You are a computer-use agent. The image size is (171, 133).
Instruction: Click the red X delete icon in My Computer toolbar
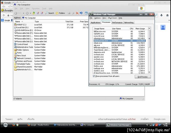[x=77, y=13]
